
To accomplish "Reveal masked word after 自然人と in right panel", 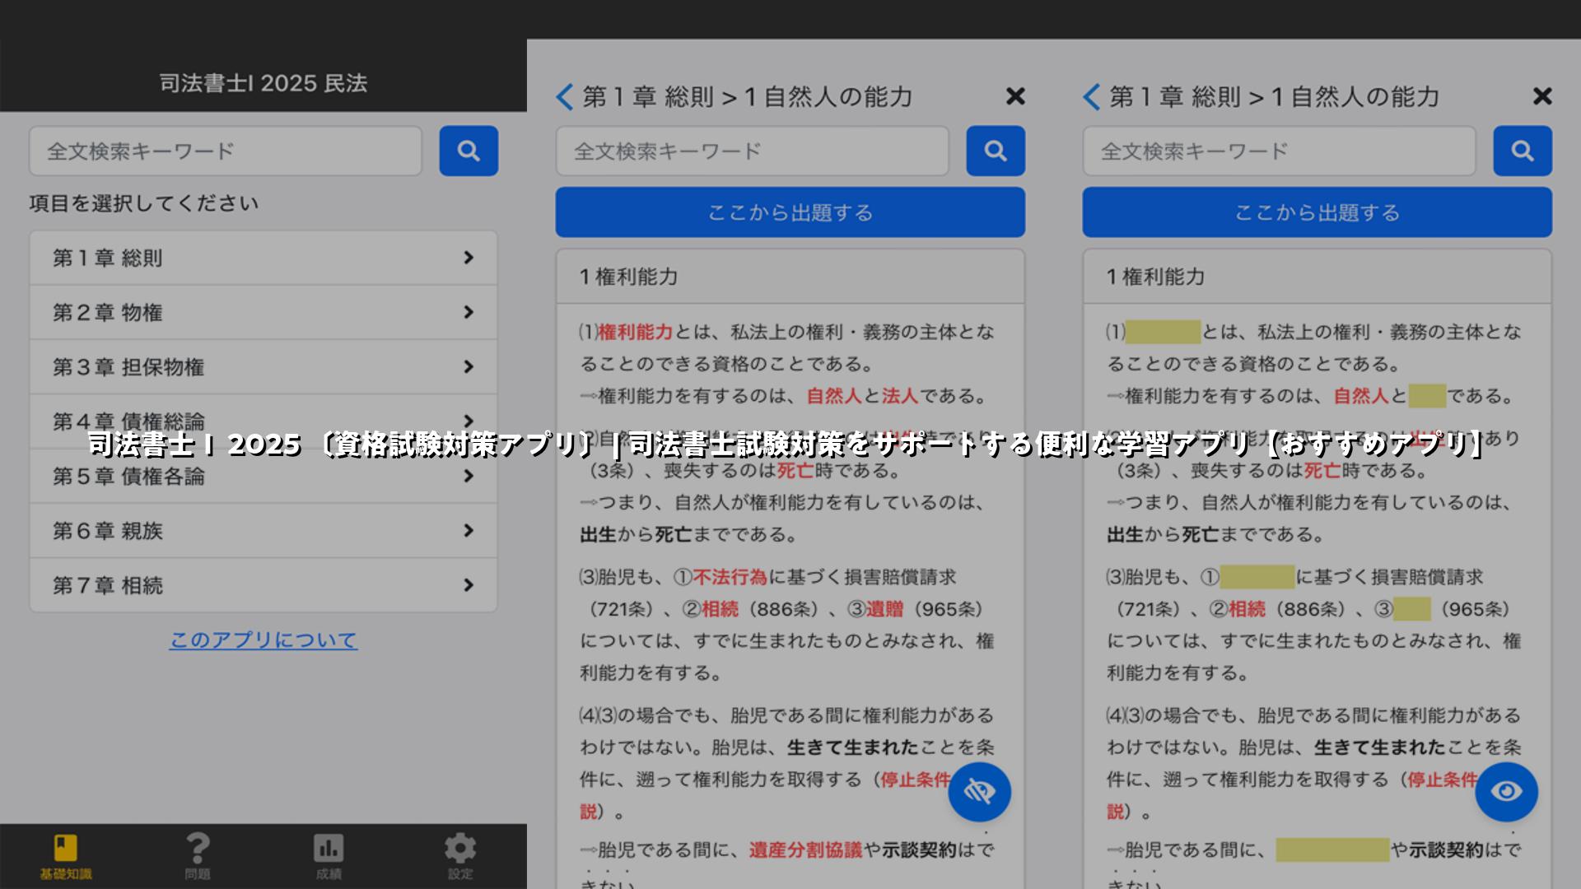I will tap(1427, 396).
